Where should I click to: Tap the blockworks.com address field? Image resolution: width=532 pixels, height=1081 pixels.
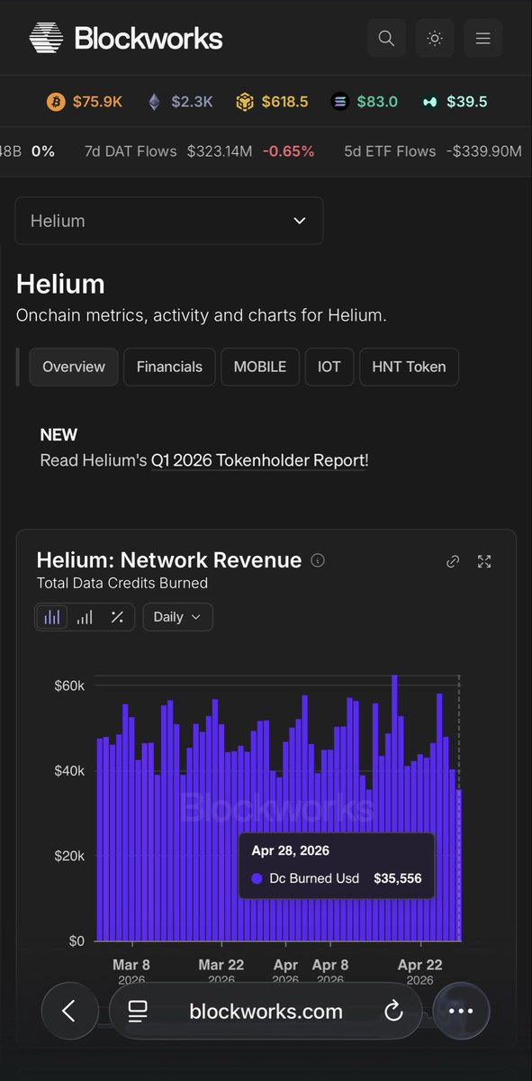tap(266, 1011)
